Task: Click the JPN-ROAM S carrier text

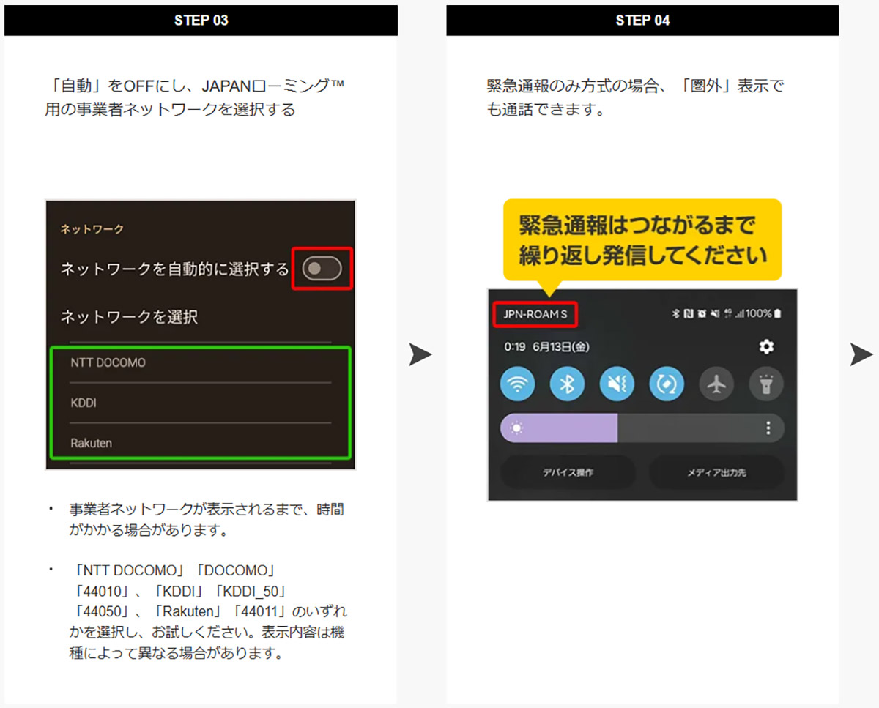Action: 535,314
